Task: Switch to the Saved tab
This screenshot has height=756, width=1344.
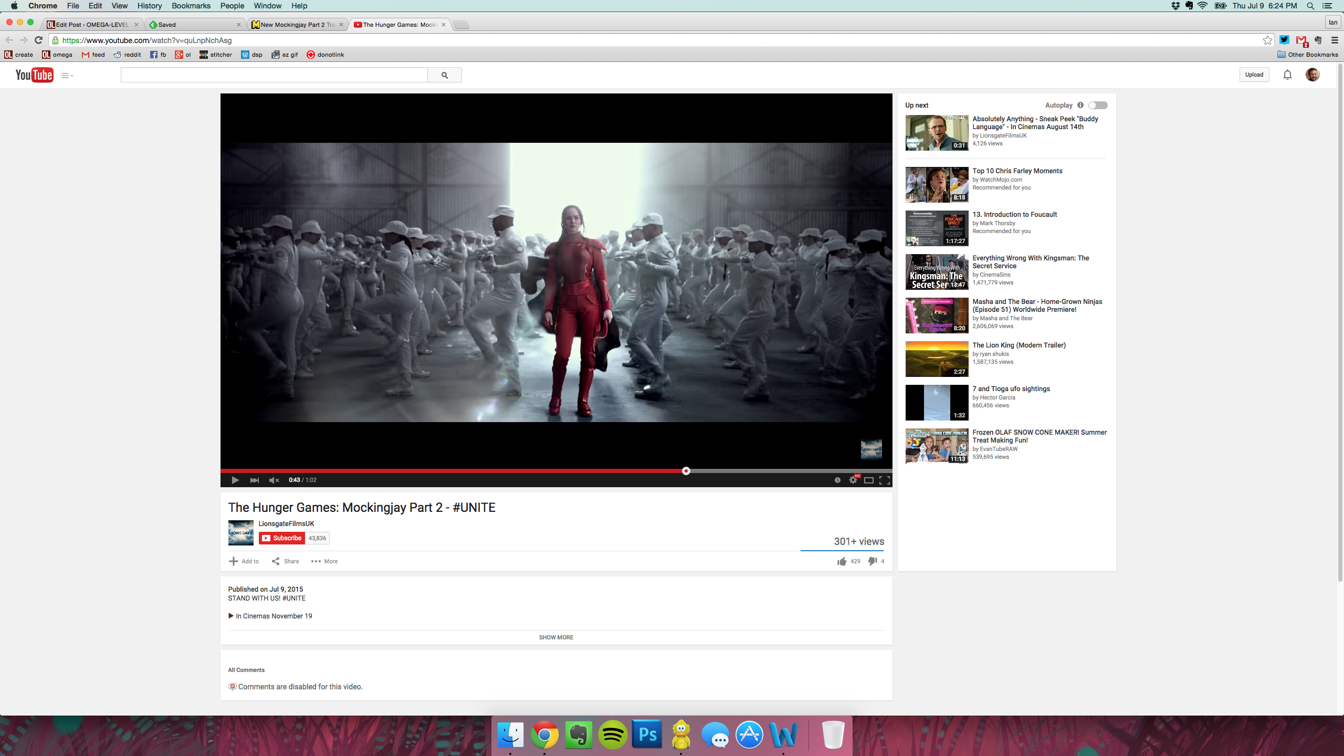Action: tap(195, 25)
